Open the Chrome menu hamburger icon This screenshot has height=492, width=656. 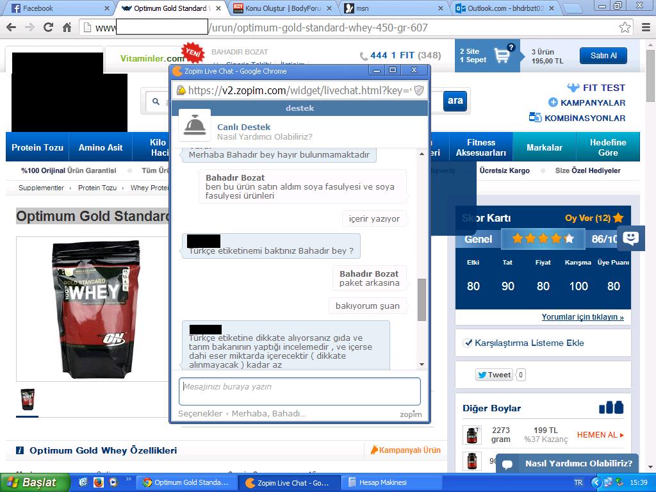(x=646, y=28)
